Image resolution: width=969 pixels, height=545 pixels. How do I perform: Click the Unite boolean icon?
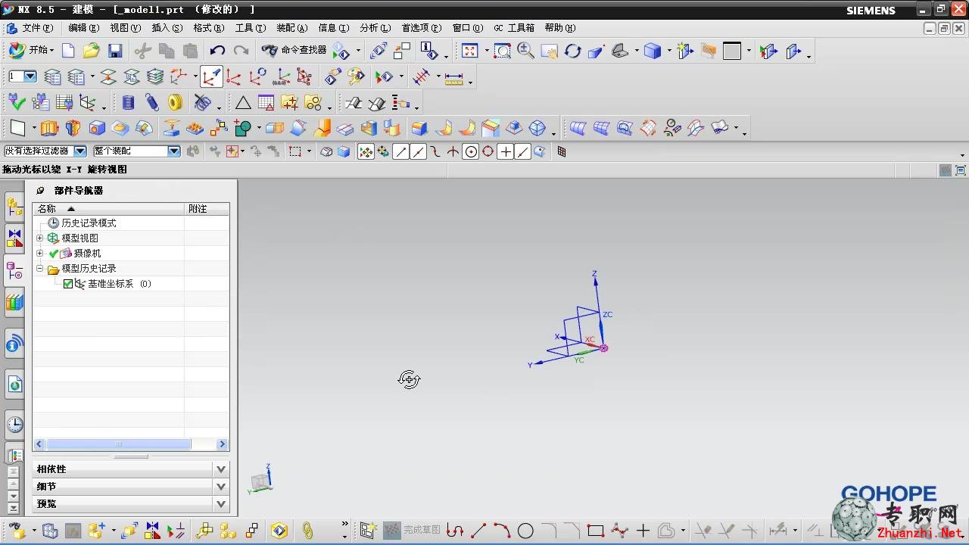(x=242, y=128)
